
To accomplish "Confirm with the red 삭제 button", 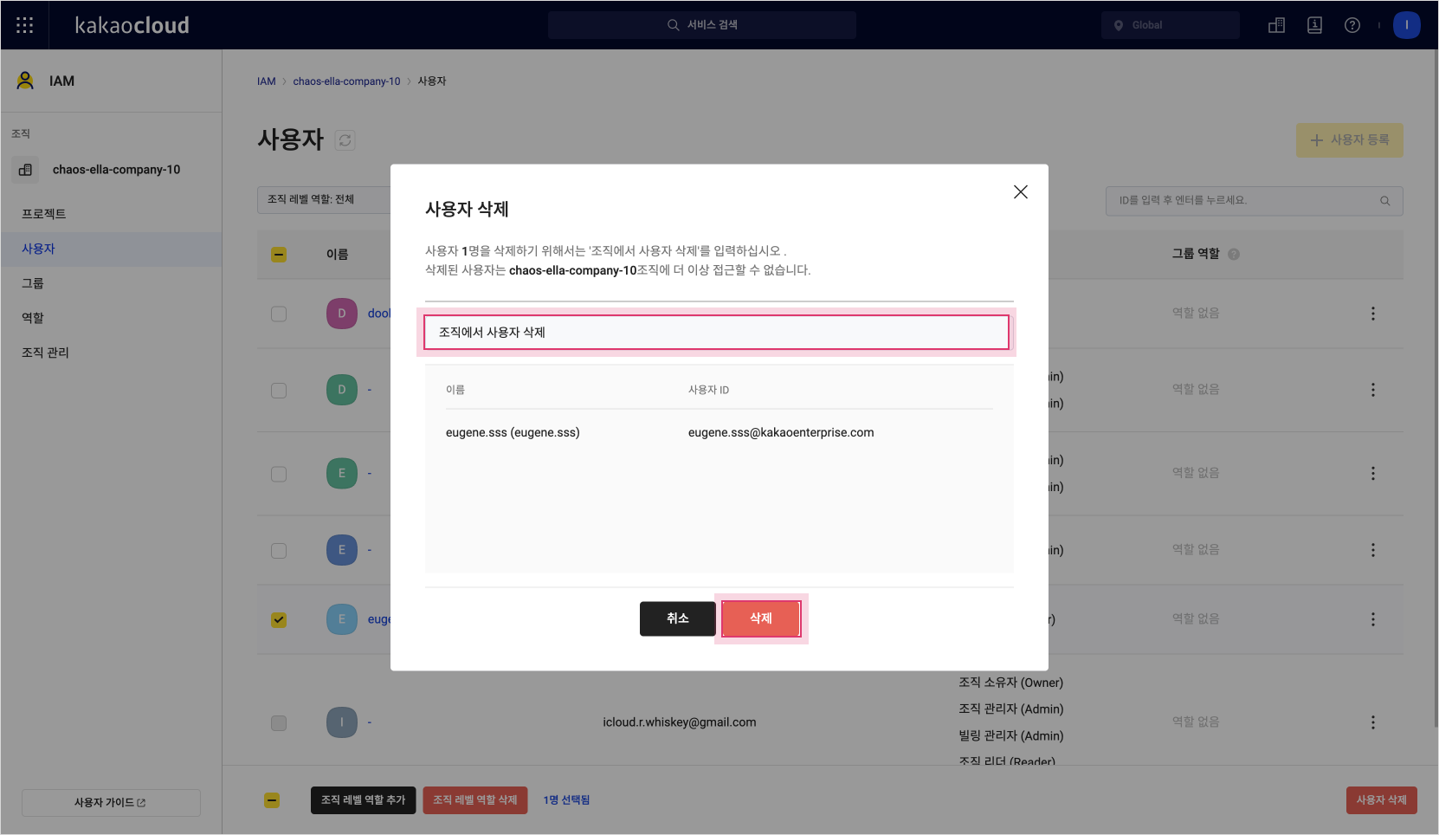I will pyautogui.click(x=761, y=618).
